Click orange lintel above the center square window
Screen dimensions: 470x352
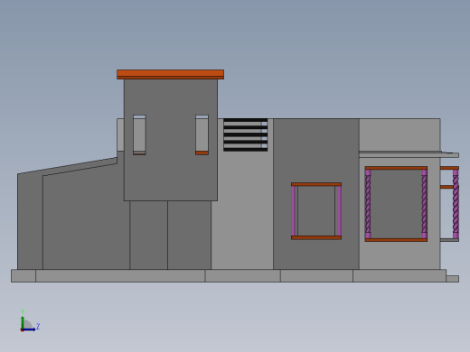316,184
